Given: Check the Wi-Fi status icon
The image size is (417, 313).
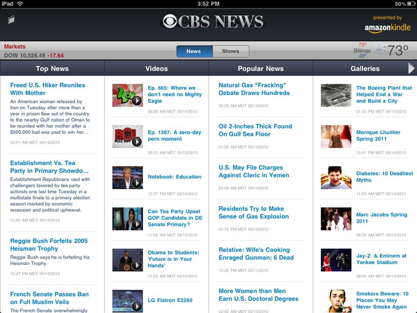Looking at the screenshot, I should (x=20, y=4).
